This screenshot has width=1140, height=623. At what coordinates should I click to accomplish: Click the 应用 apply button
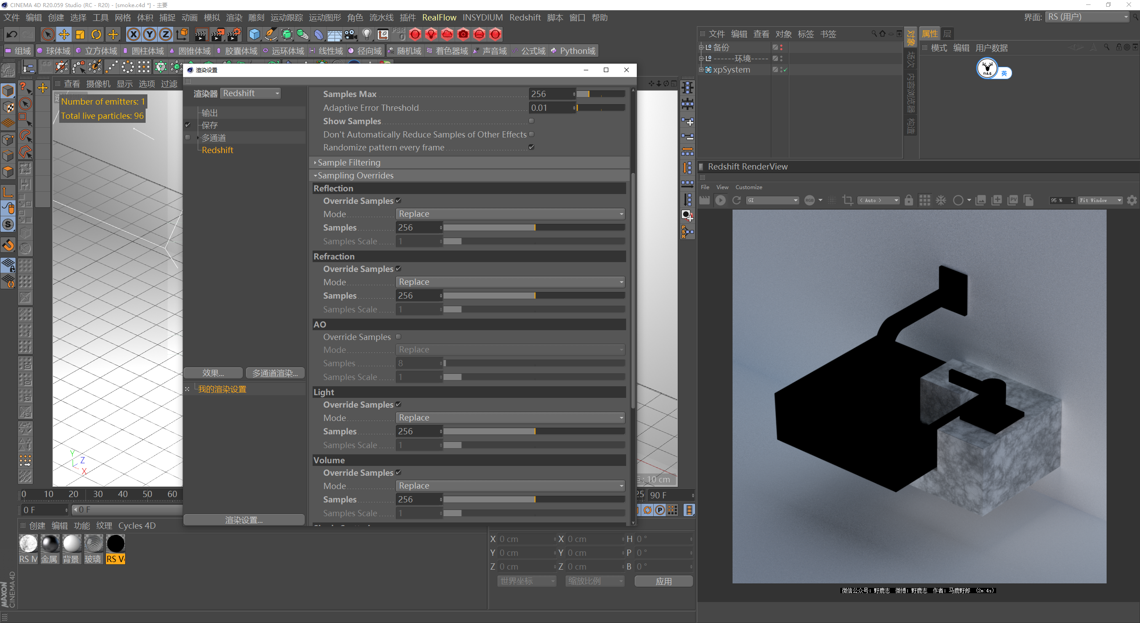coord(664,582)
